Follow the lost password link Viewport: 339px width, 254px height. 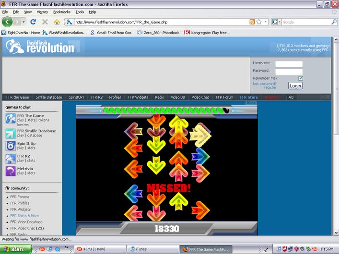coord(265,84)
